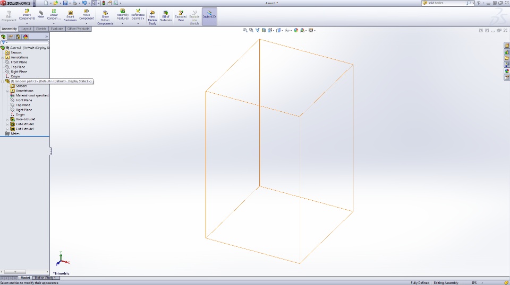510x285 pixels.
Task: Switch to the Evaluate tab
Action: pyautogui.click(x=57, y=29)
